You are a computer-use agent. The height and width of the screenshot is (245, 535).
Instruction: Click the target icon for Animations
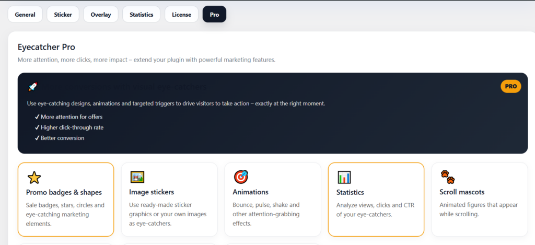241,177
